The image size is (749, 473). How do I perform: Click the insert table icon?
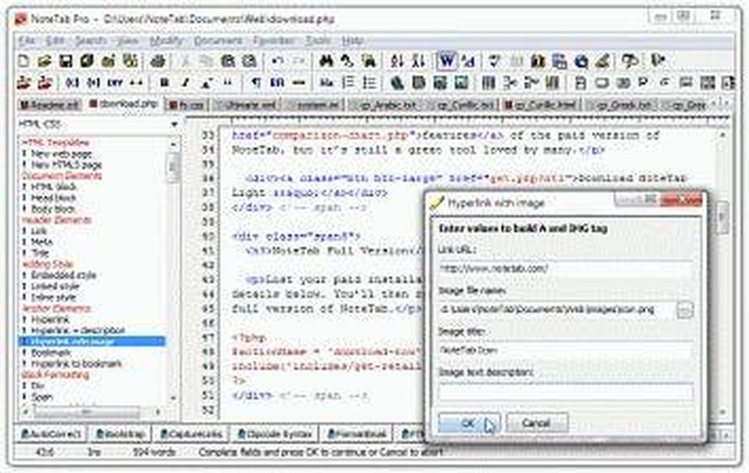coord(488,82)
